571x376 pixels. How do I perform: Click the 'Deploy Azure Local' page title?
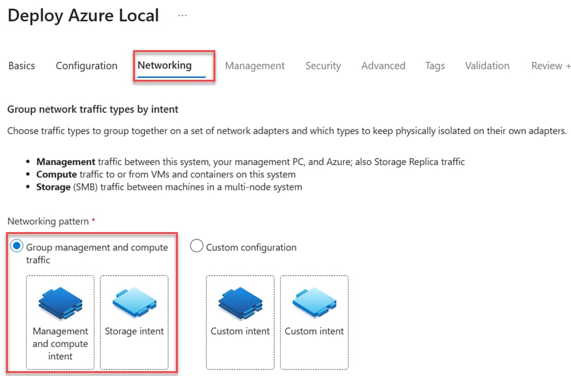click(83, 16)
